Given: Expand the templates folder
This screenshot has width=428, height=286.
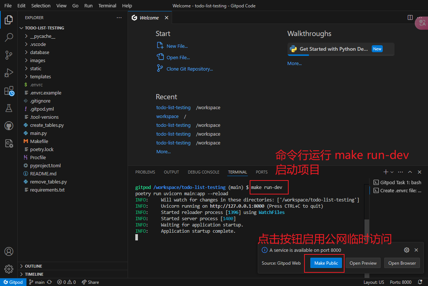Looking at the screenshot, I should 40,77.
